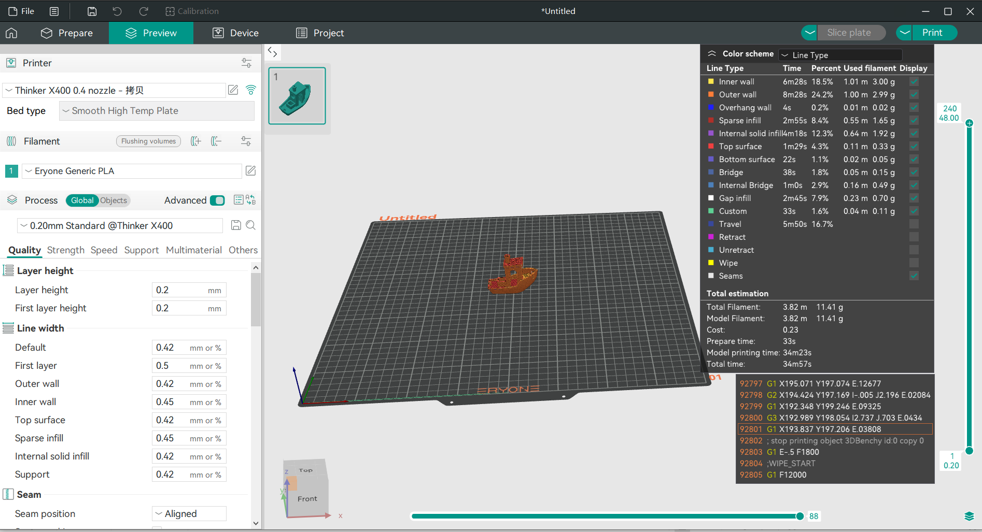Edit the Eryone Generic PLA preset
Viewport: 982px width, 532px height.
click(x=250, y=170)
